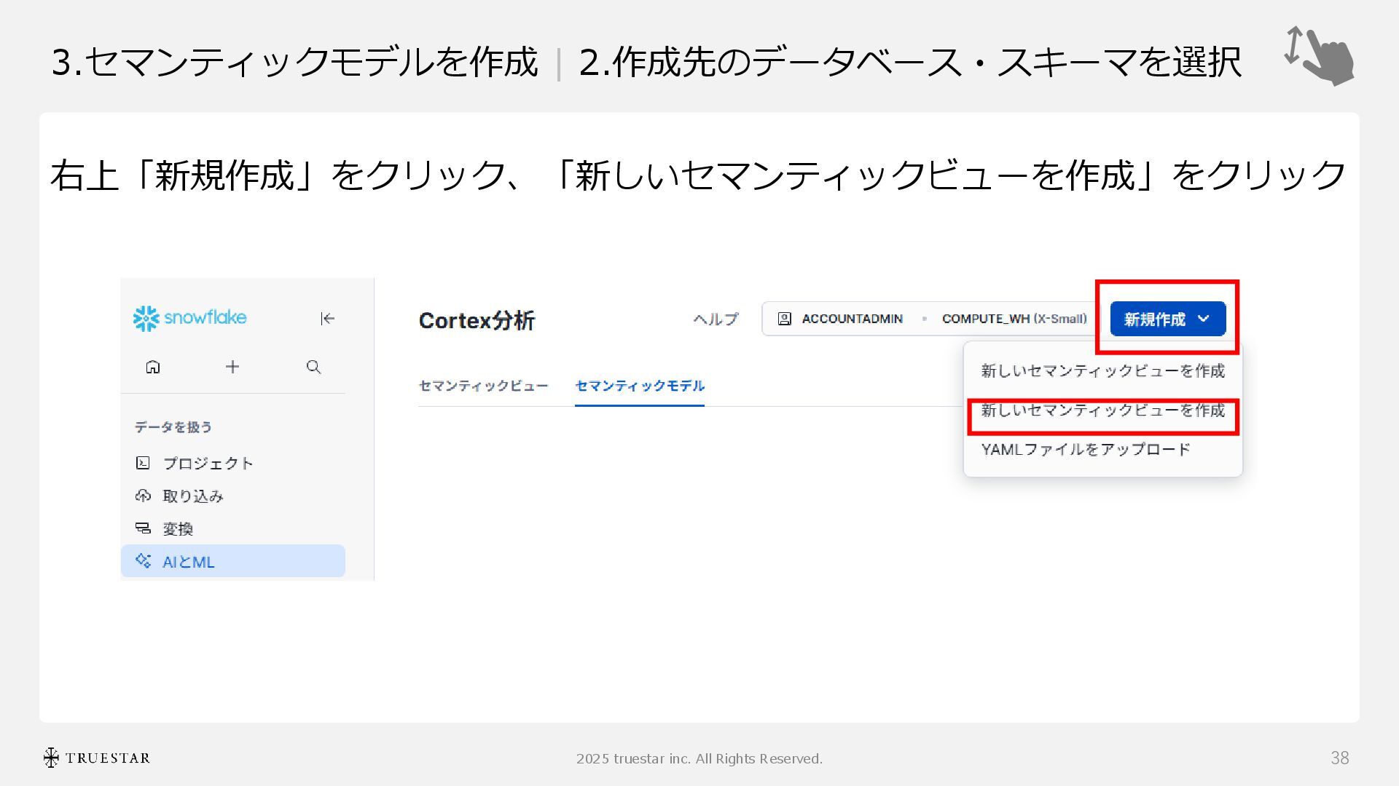Select highlighted 新しいセマンティックビューを作成 menu entry
The height and width of the screenshot is (786, 1399).
click(x=1102, y=410)
